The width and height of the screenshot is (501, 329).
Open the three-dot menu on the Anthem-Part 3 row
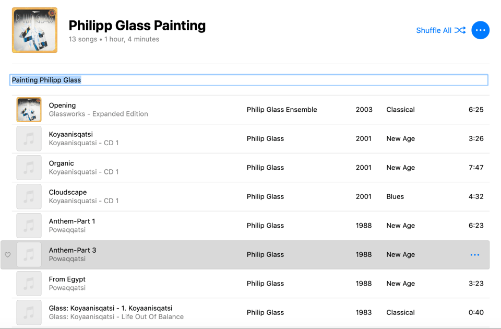click(x=474, y=255)
